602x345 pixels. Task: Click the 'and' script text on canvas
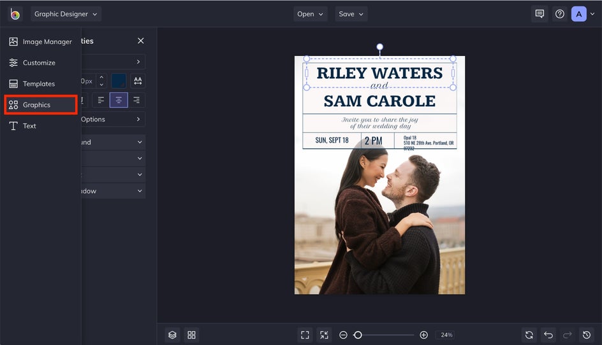(379, 85)
